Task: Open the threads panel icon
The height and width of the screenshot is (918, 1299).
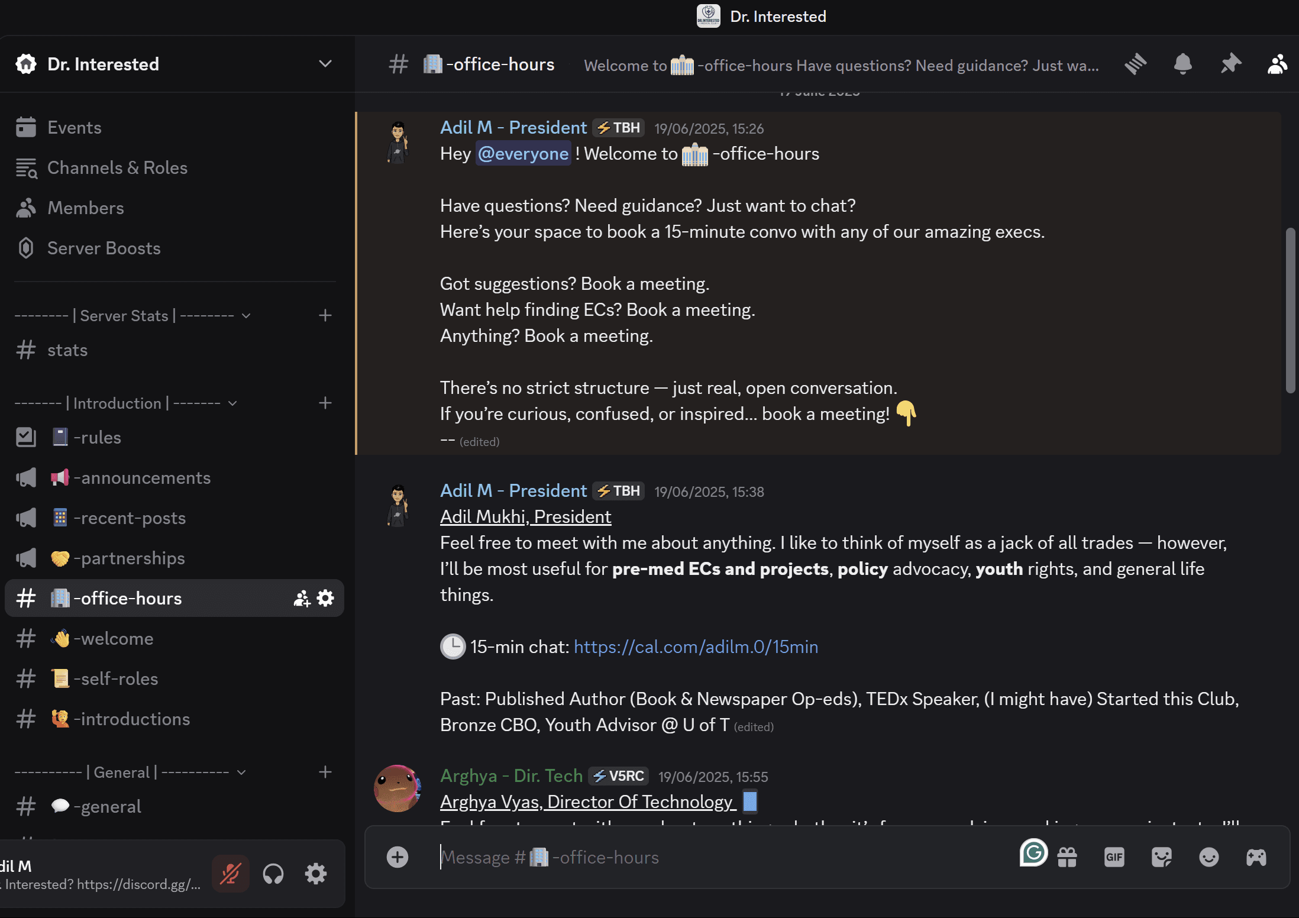Action: tap(1135, 64)
